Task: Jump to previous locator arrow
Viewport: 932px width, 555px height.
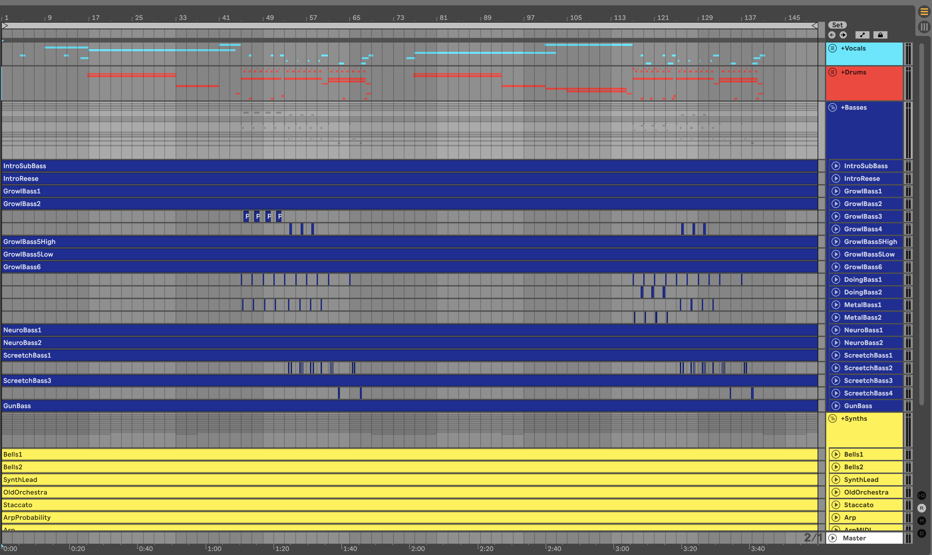Action: coord(832,35)
